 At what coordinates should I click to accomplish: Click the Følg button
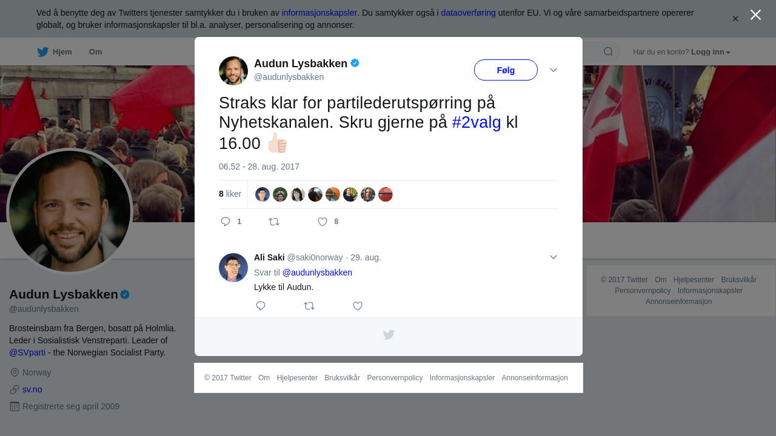(x=506, y=70)
